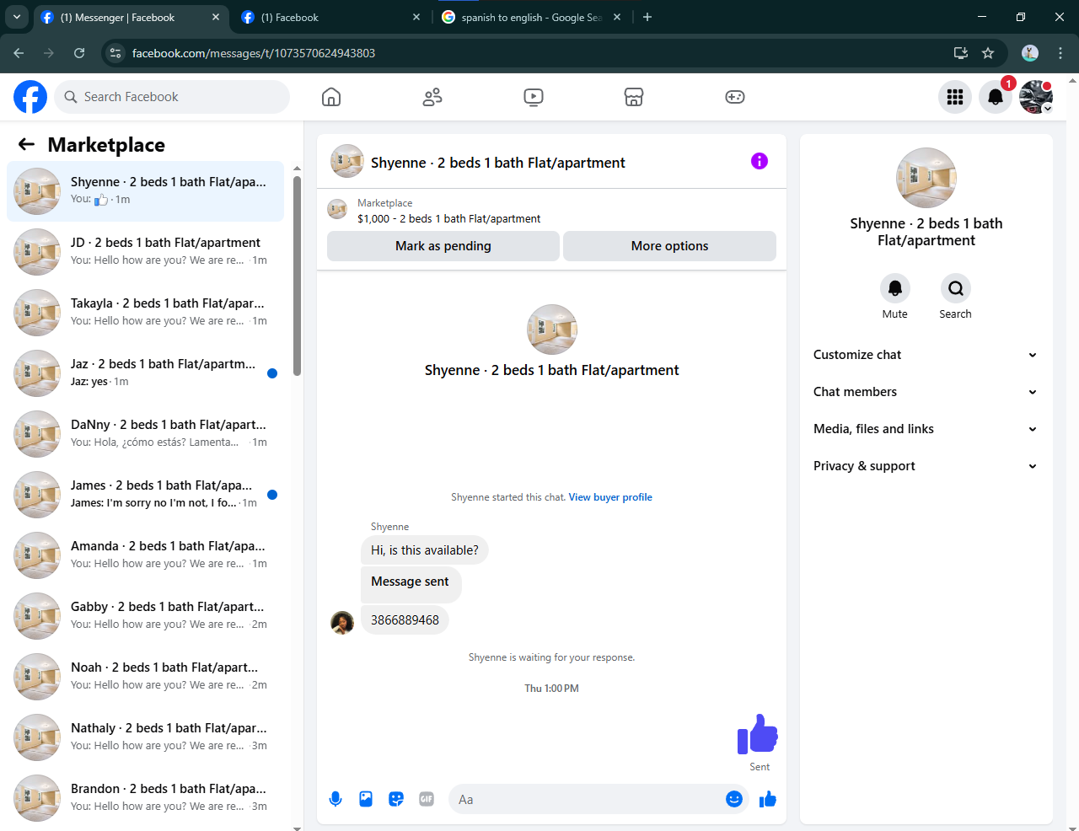The width and height of the screenshot is (1079, 831).
Task: Expand Media, files and links section
Action: click(x=926, y=429)
